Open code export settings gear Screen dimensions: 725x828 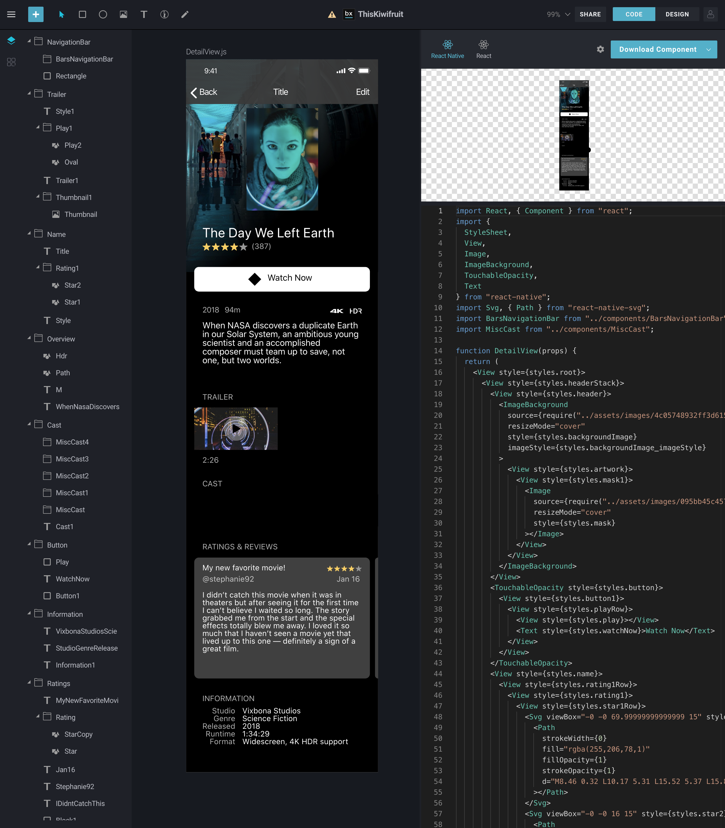pyautogui.click(x=600, y=49)
